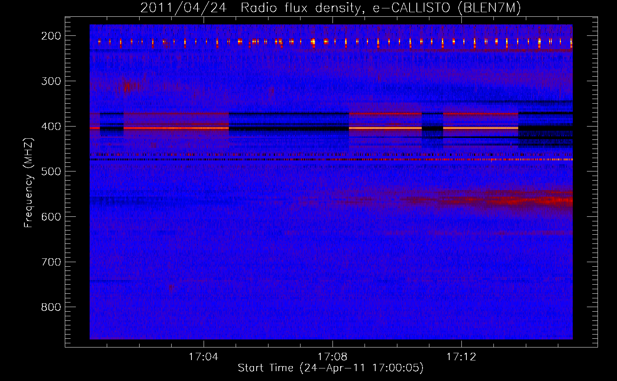Select the '700' frequency tick label
This screenshot has height=381, width=617.
tap(51, 262)
